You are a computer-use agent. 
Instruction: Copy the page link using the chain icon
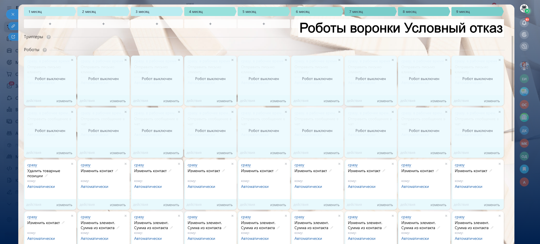tap(13, 26)
